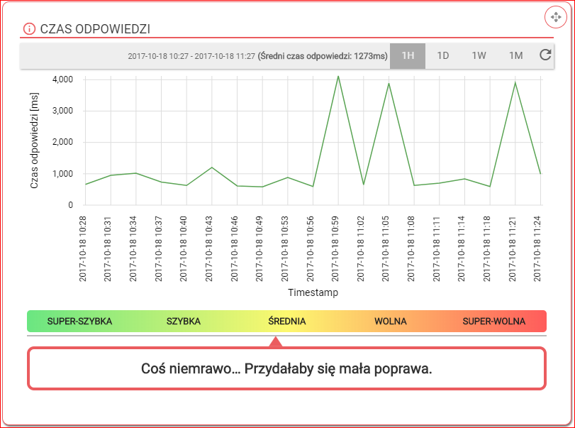Click the SUPER-SZYBKA segment of speed scale

tap(79, 321)
